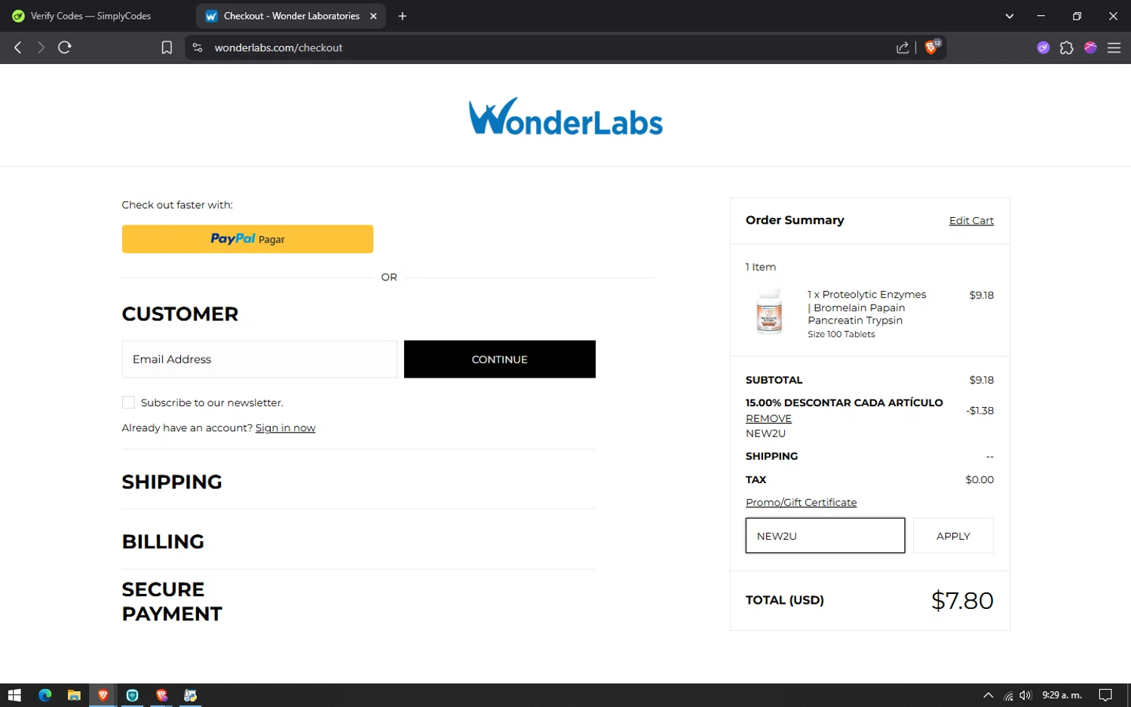Close the Checkout - Wonder Laboratories tab

373,16
